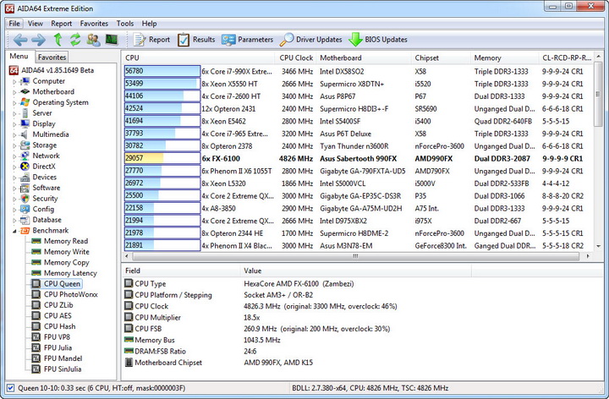This screenshot has height=399, width=609.
Task: Go forward with the blue right arrow
Action: pos(38,40)
